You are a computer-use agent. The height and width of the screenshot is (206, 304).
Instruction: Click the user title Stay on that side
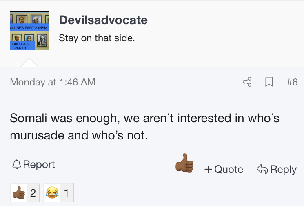pyautogui.click(x=97, y=38)
